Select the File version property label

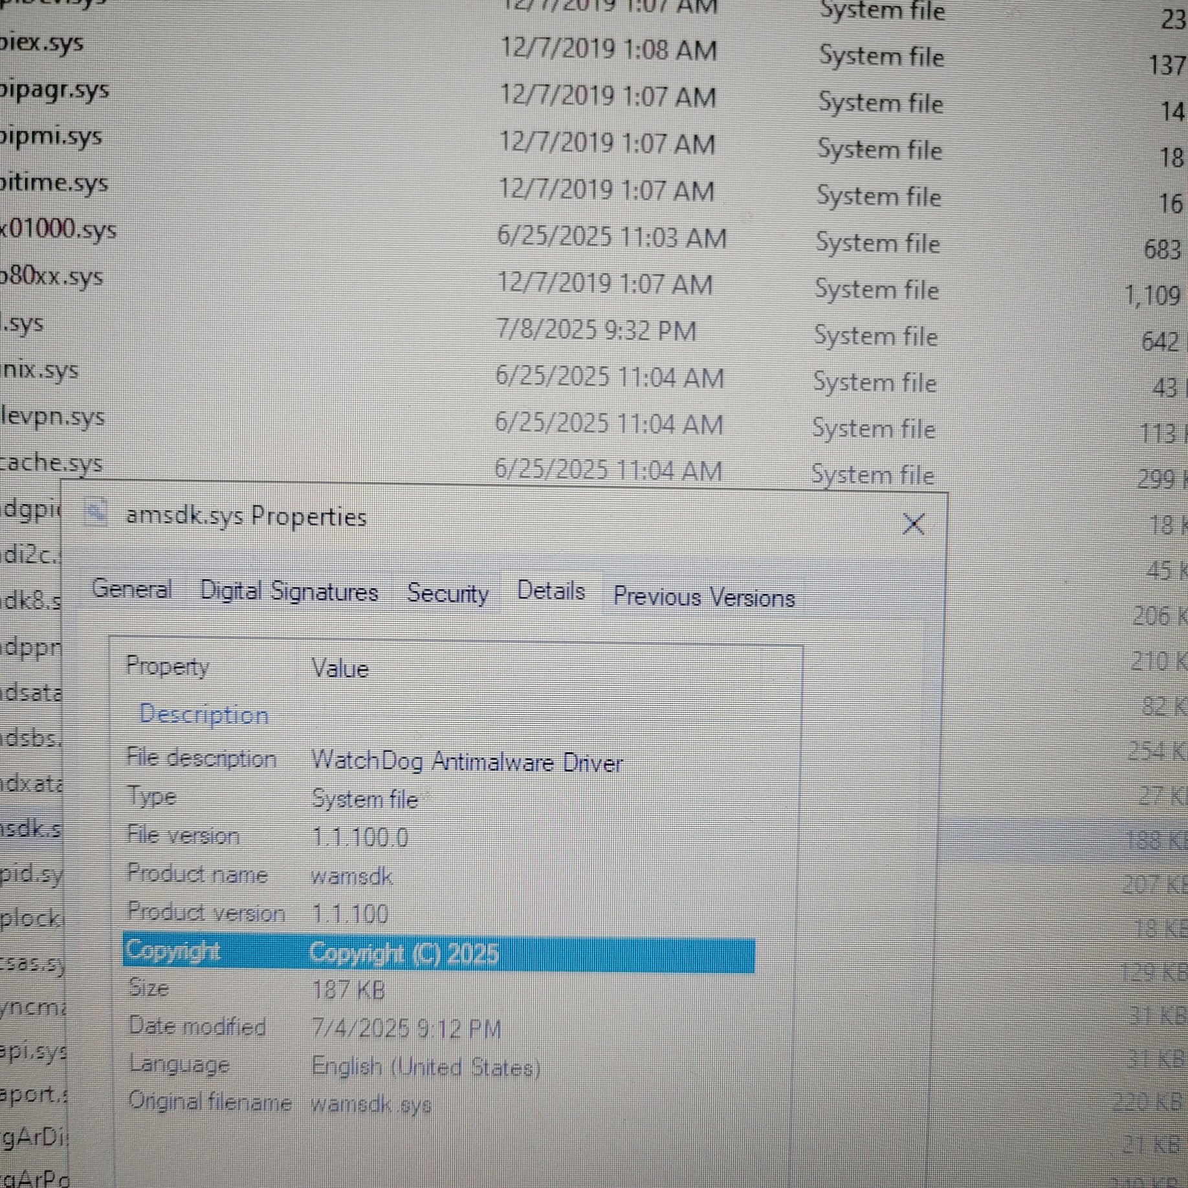[x=183, y=835]
